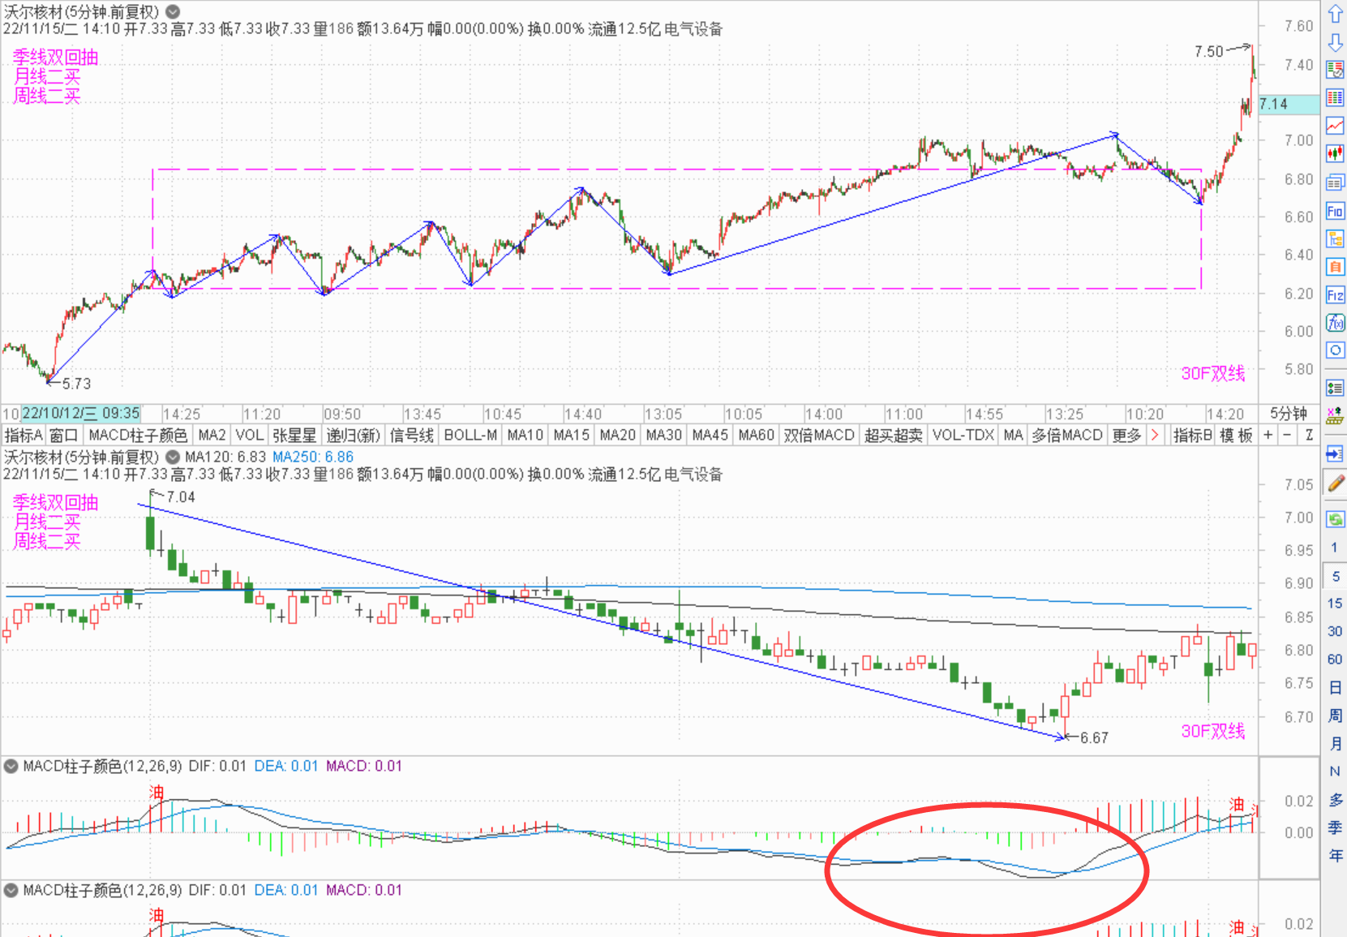Click the blue arrow panel toggle icon

click(1335, 453)
